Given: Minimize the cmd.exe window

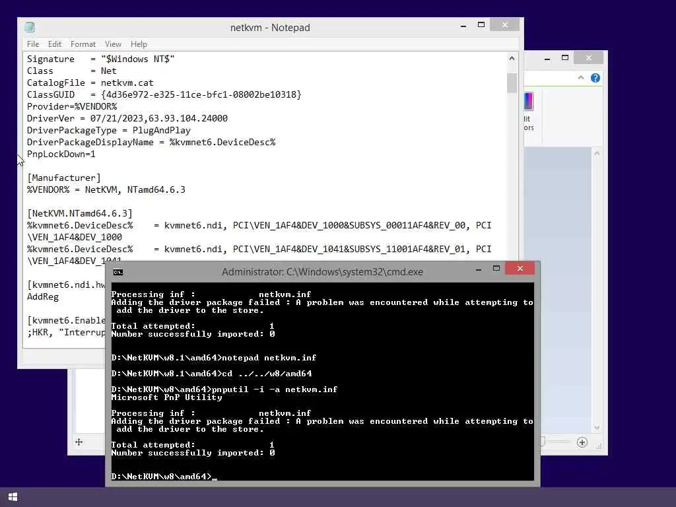Looking at the screenshot, I should (479, 269).
